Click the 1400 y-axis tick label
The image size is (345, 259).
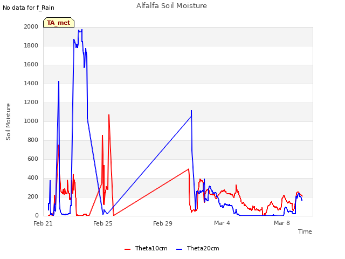[x=31, y=84]
